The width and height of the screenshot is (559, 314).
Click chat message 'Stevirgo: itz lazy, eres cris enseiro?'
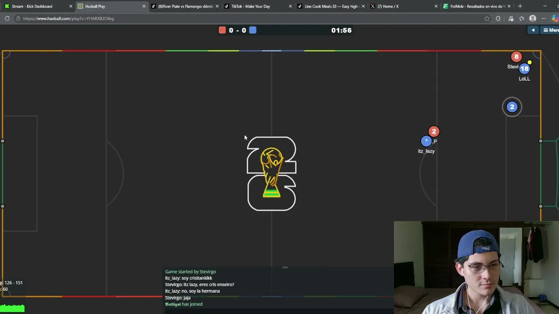point(200,284)
